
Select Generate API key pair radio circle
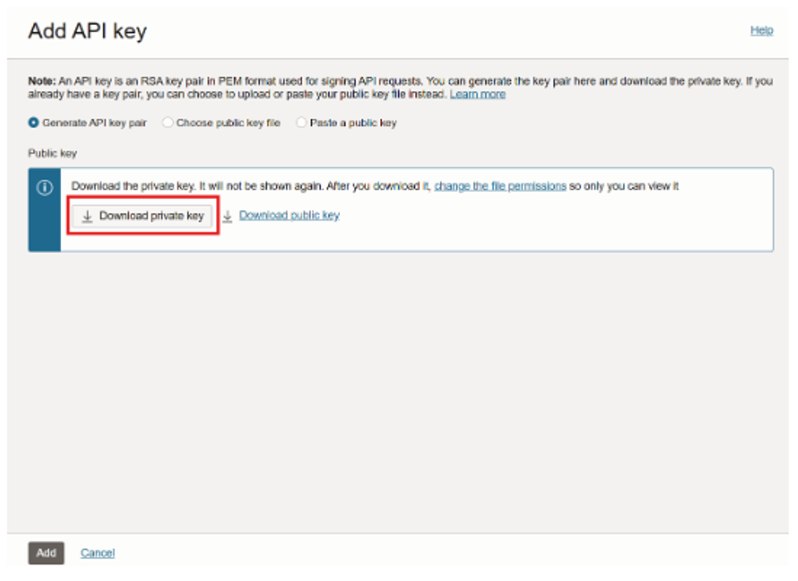(x=34, y=123)
